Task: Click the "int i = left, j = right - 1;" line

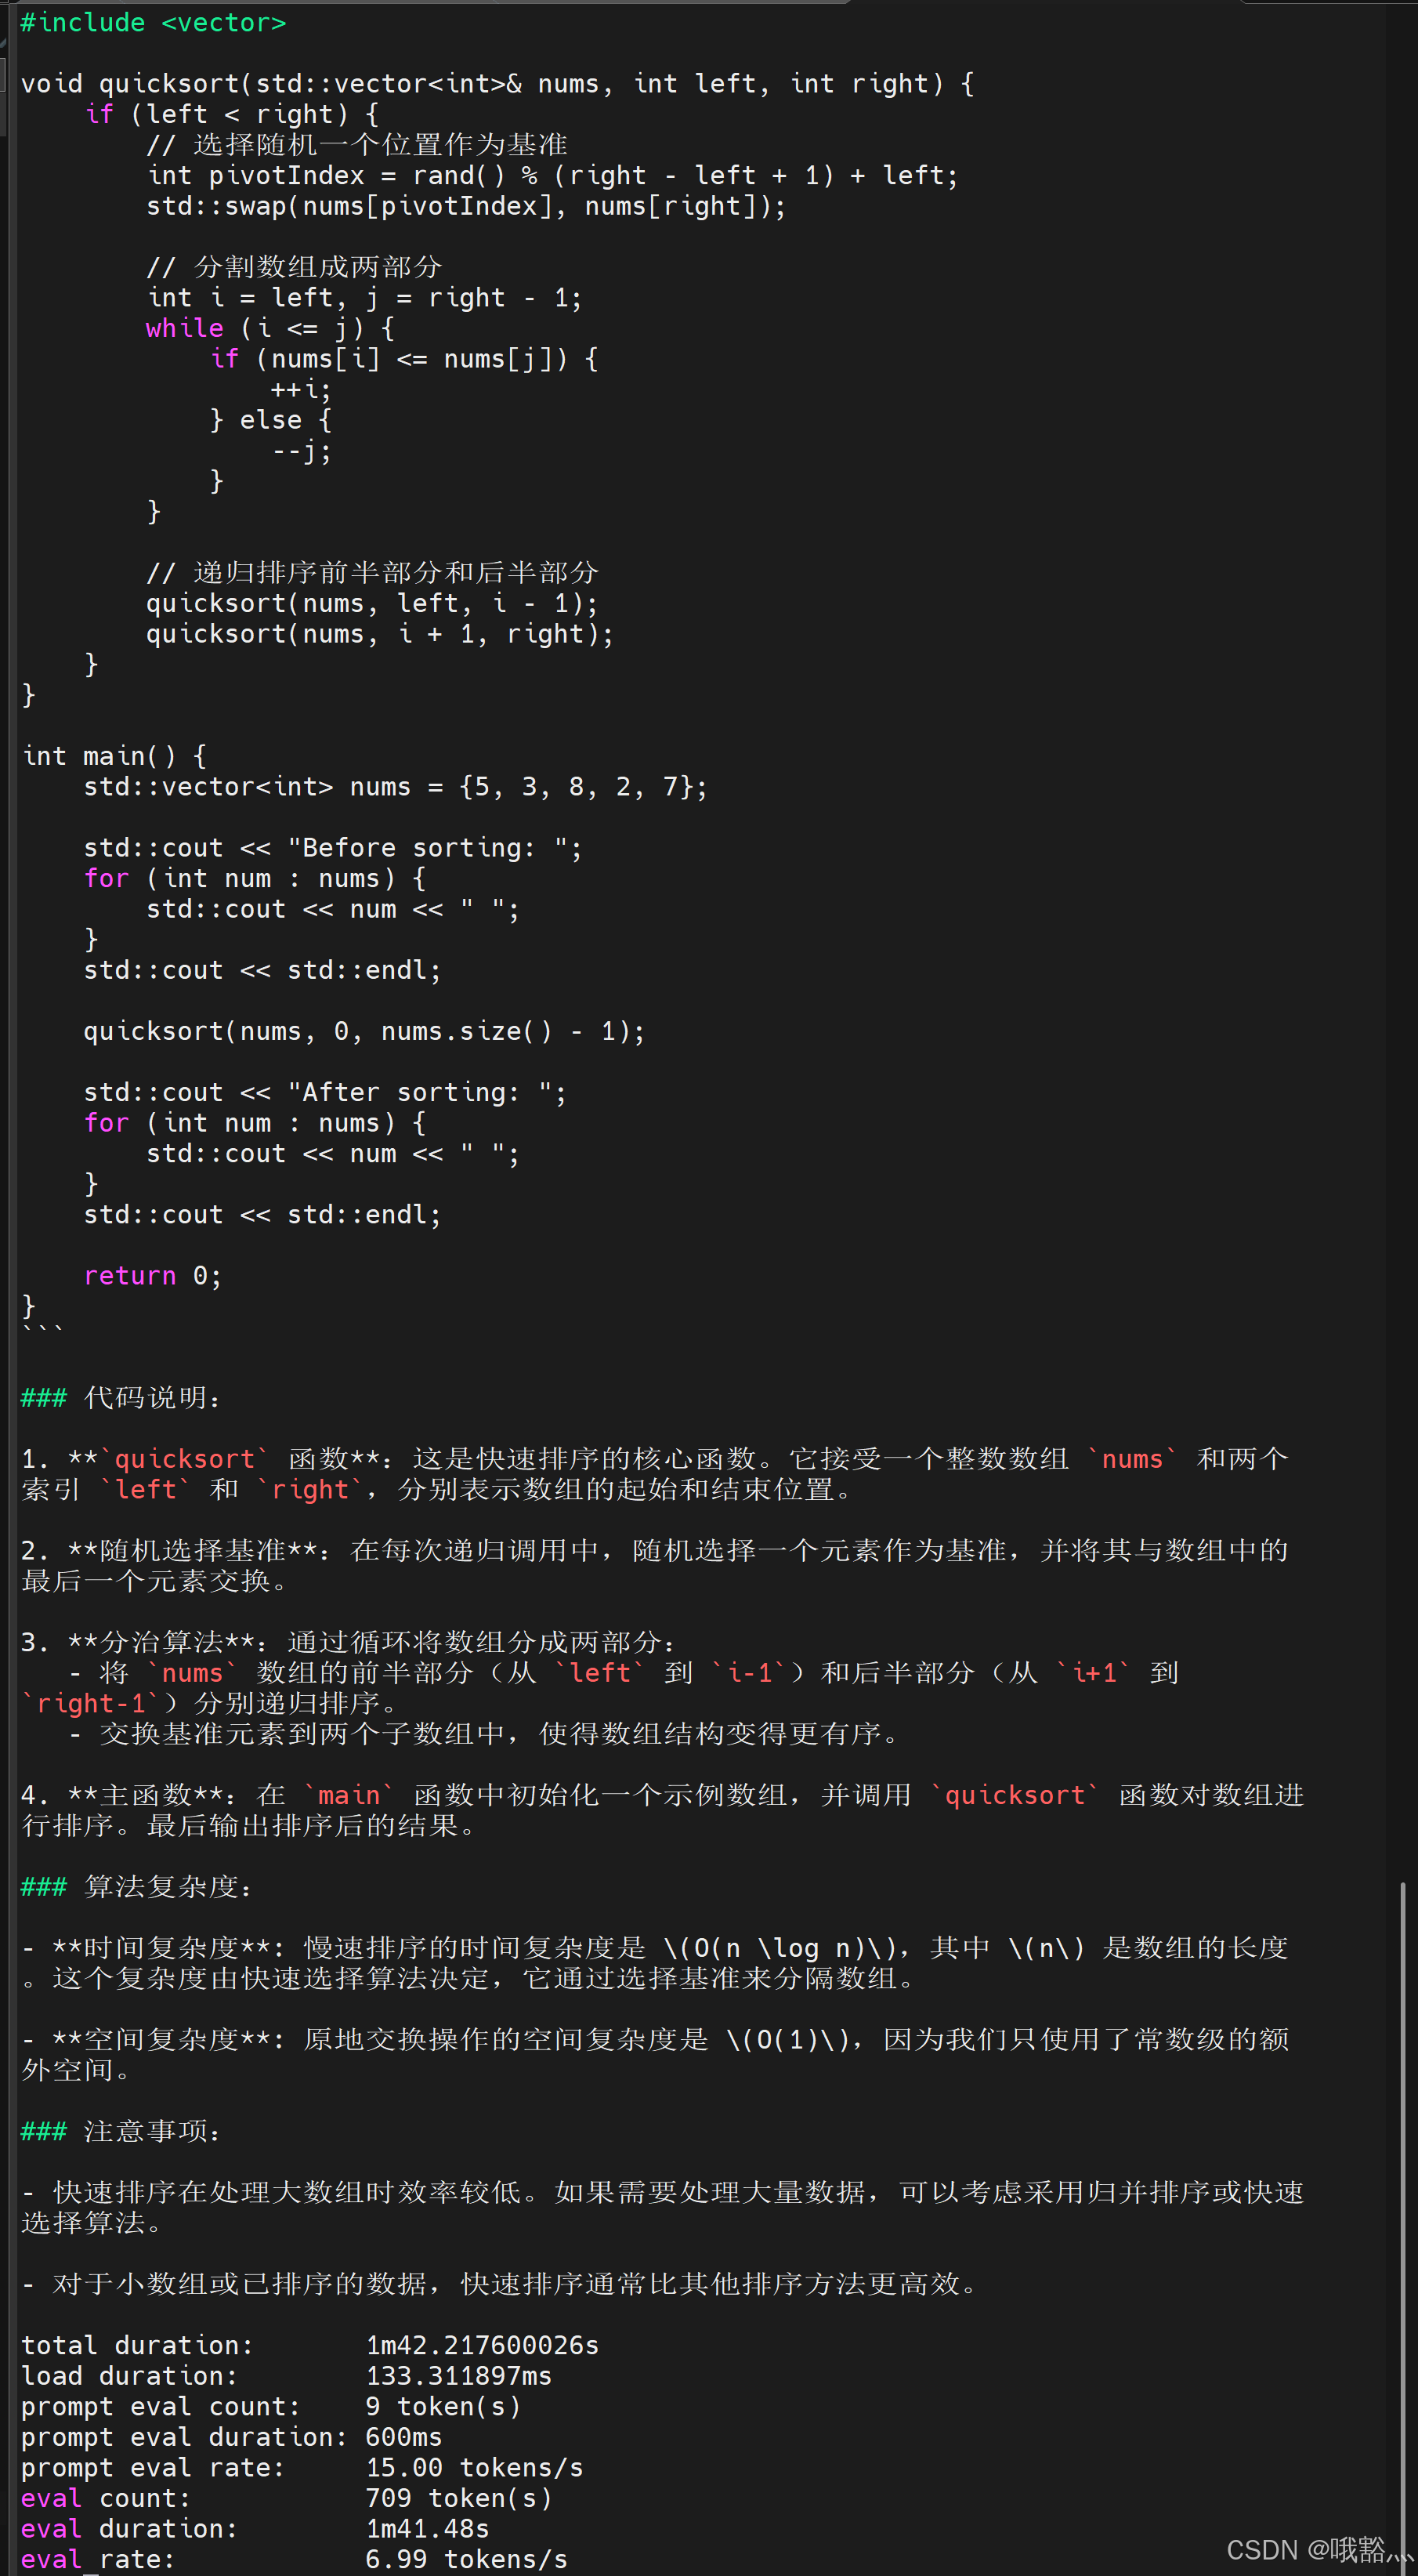Action: point(364,297)
